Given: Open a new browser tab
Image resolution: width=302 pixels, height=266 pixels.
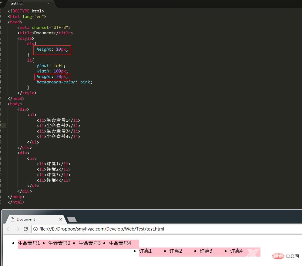Looking at the screenshot, I should [x=72, y=220].
